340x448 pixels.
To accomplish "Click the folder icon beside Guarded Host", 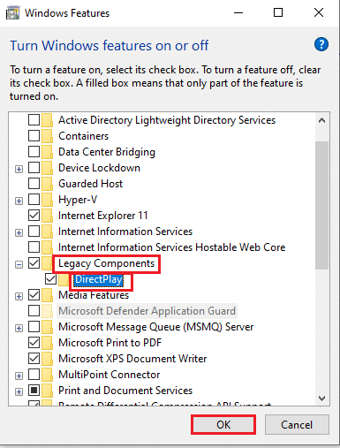I will (x=47, y=184).
